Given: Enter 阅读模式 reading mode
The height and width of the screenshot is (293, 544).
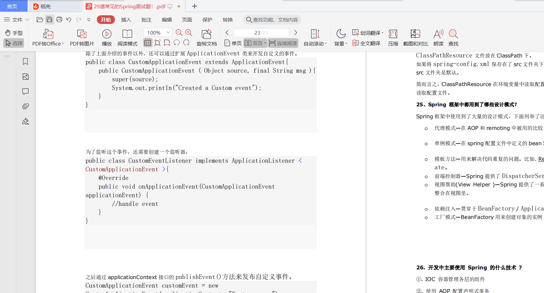Looking at the screenshot, I should [128, 38].
